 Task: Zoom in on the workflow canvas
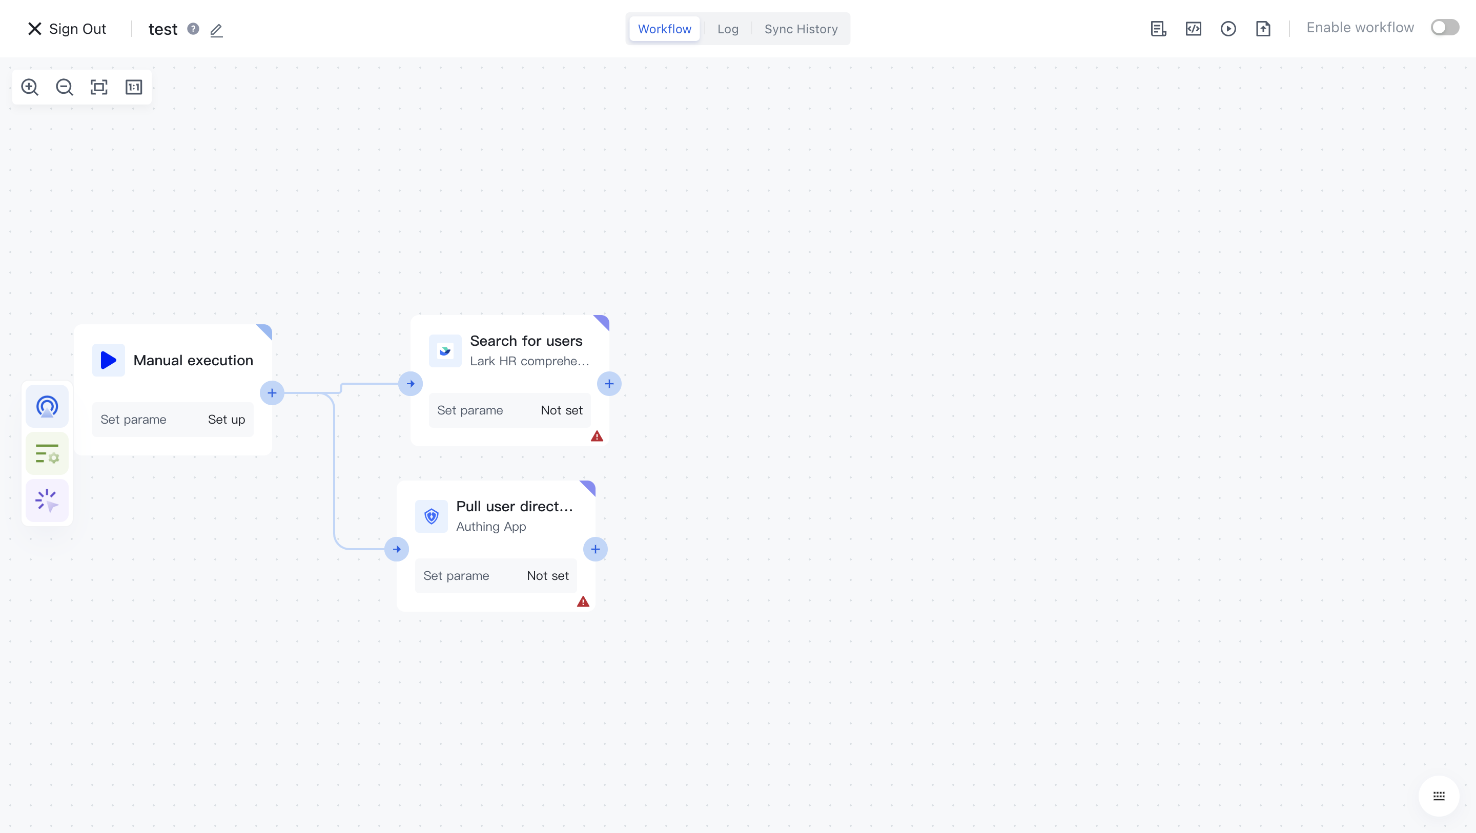[29, 87]
